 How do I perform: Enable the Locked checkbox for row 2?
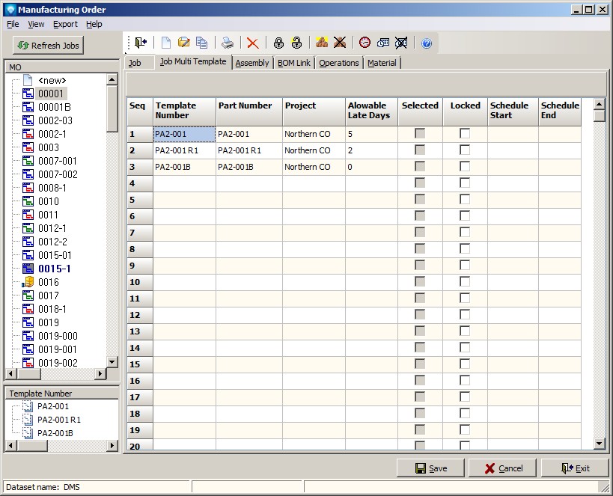(x=465, y=150)
